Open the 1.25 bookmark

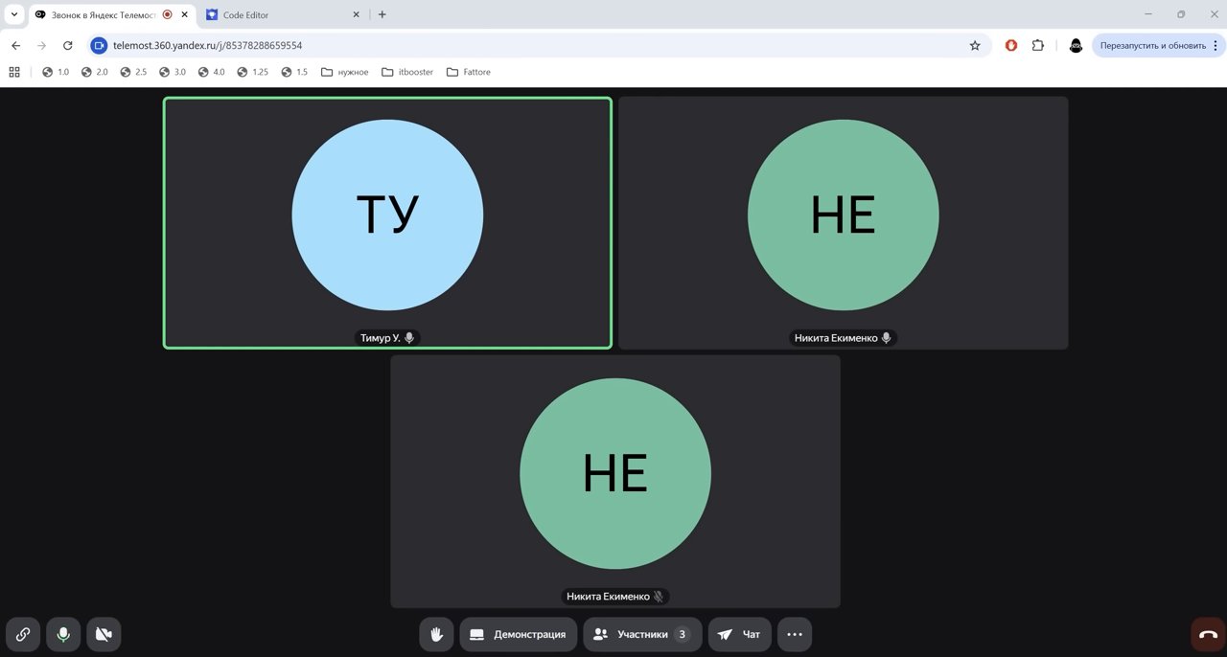coord(253,72)
